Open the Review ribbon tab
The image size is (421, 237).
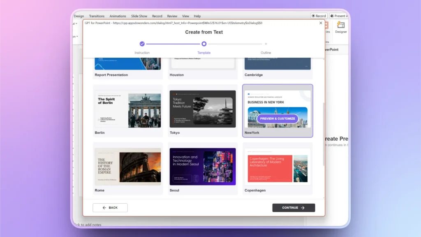(172, 16)
